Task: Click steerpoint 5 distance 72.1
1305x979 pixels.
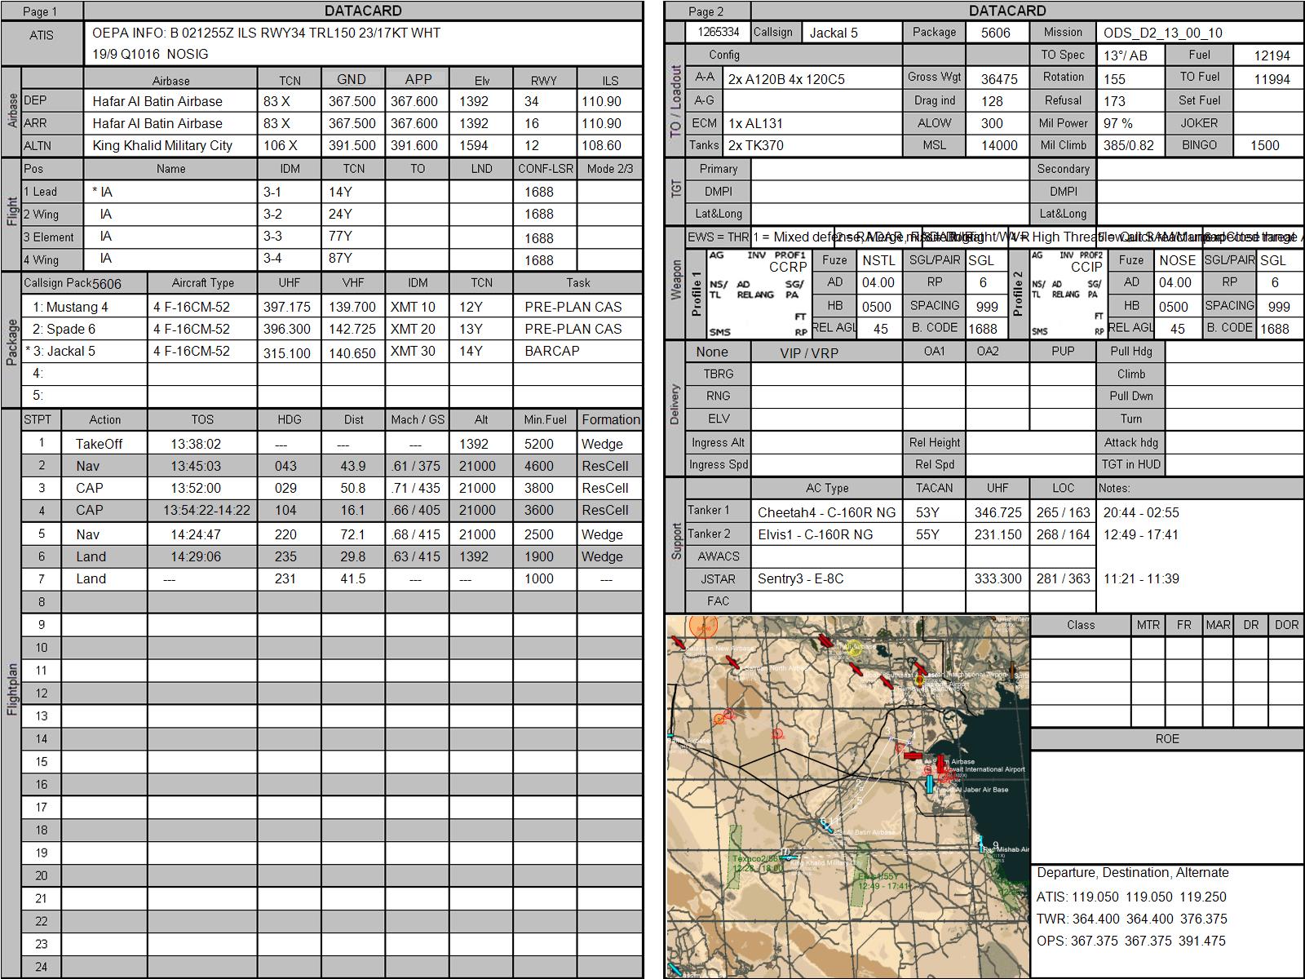Action: 353,535
